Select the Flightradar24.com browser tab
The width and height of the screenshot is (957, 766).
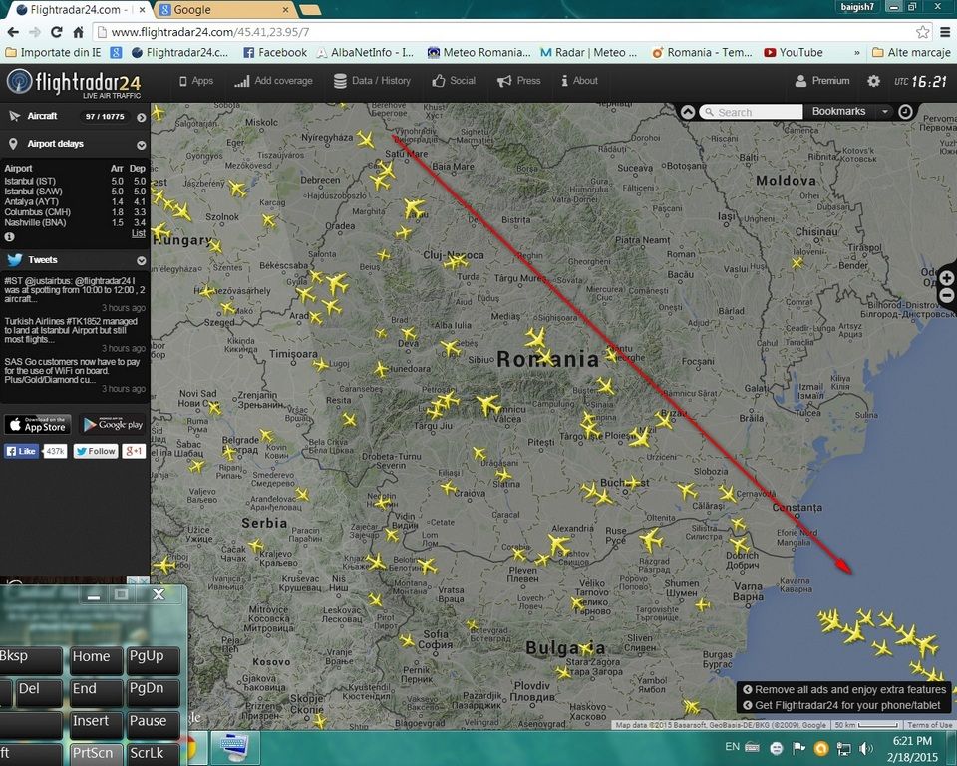coord(81,10)
